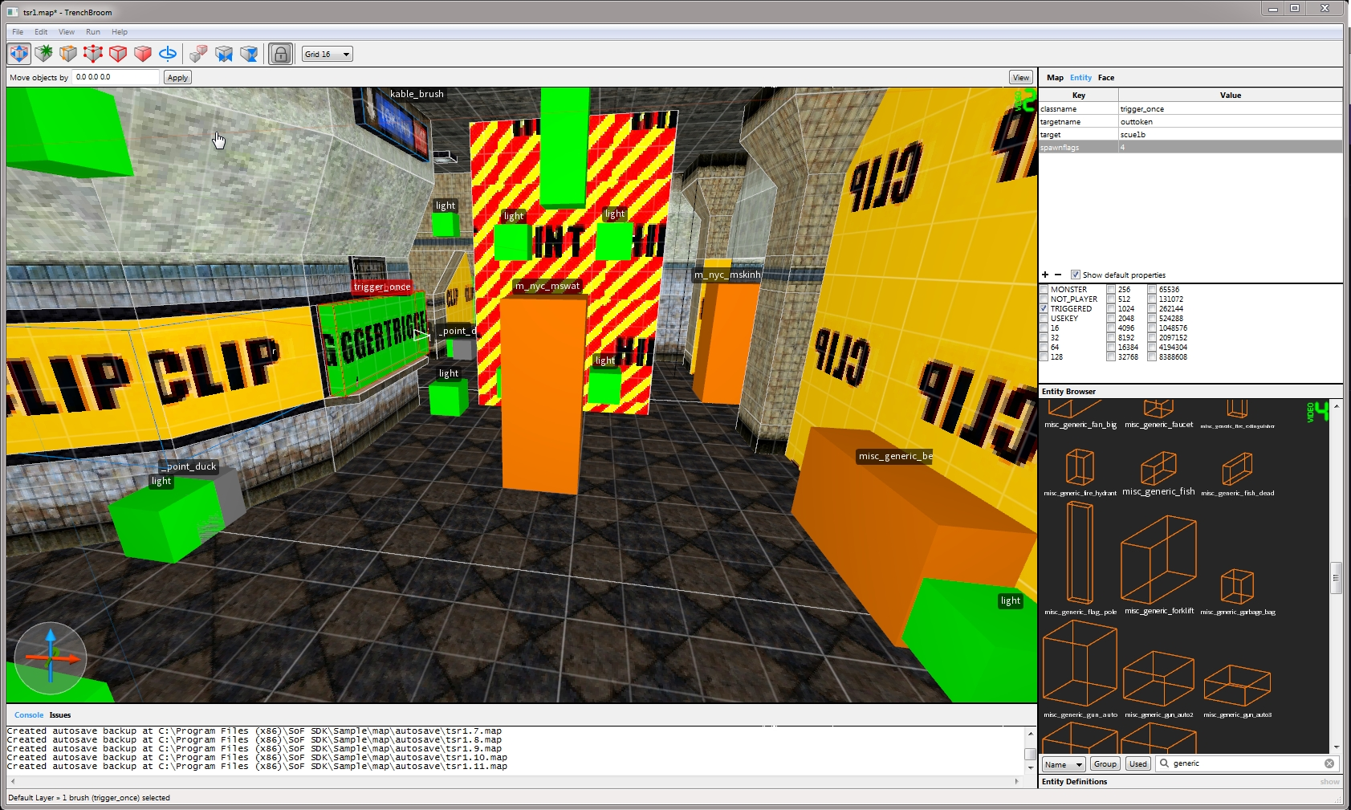Click the trigger_once label in viewport
This screenshot has width=1351, height=810.
coord(382,287)
